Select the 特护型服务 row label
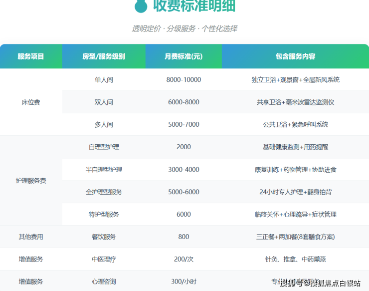 [104, 215]
